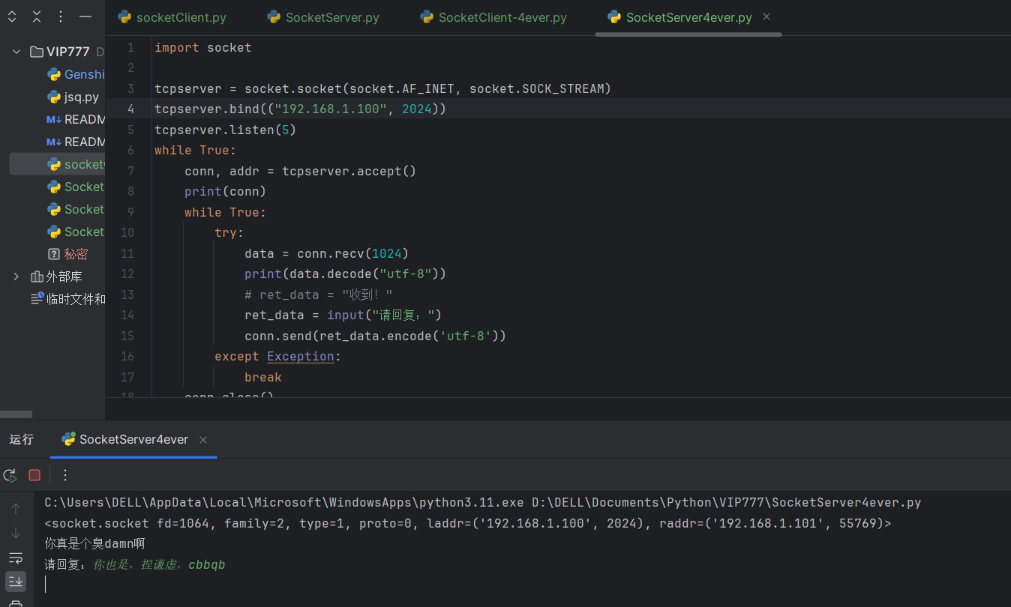1011x607 pixels.
Task: Open jsq.py in the project tree
Action: tap(81, 97)
